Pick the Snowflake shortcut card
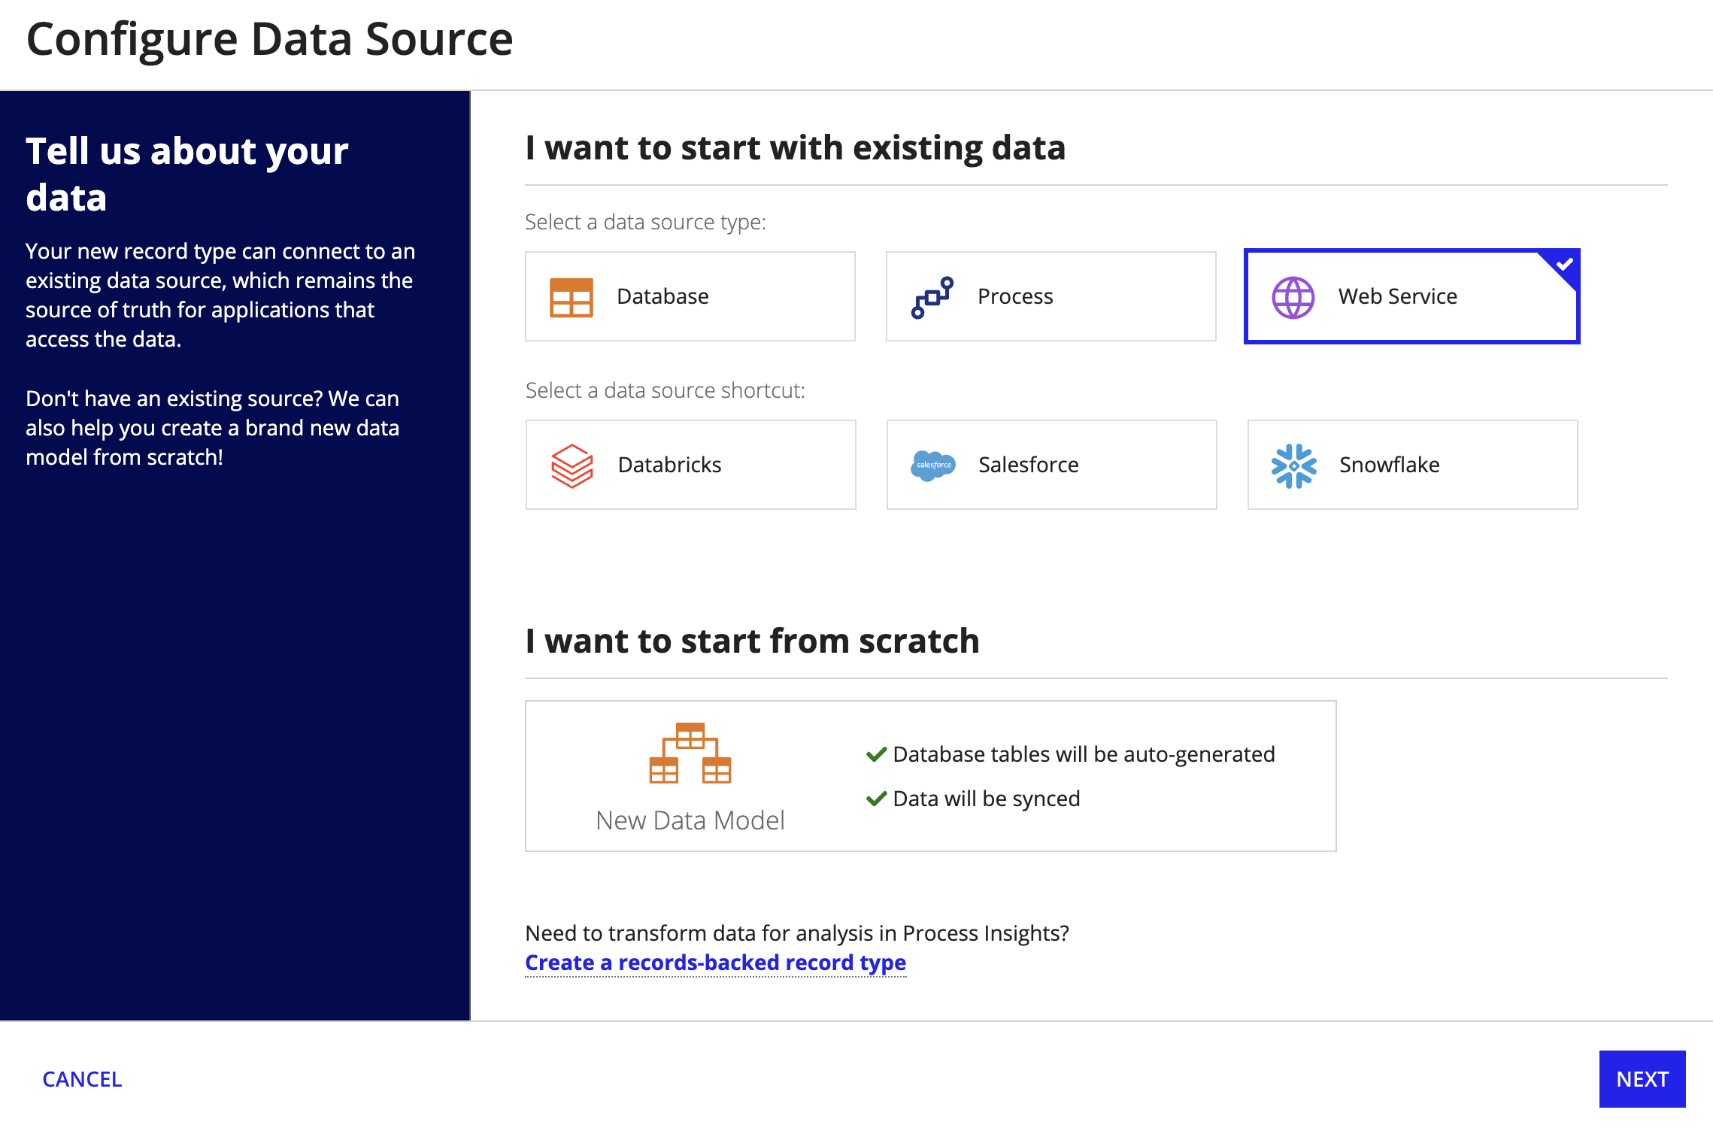Image resolution: width=1713 pixels, height=1131 pixels. pos(1413,465)
